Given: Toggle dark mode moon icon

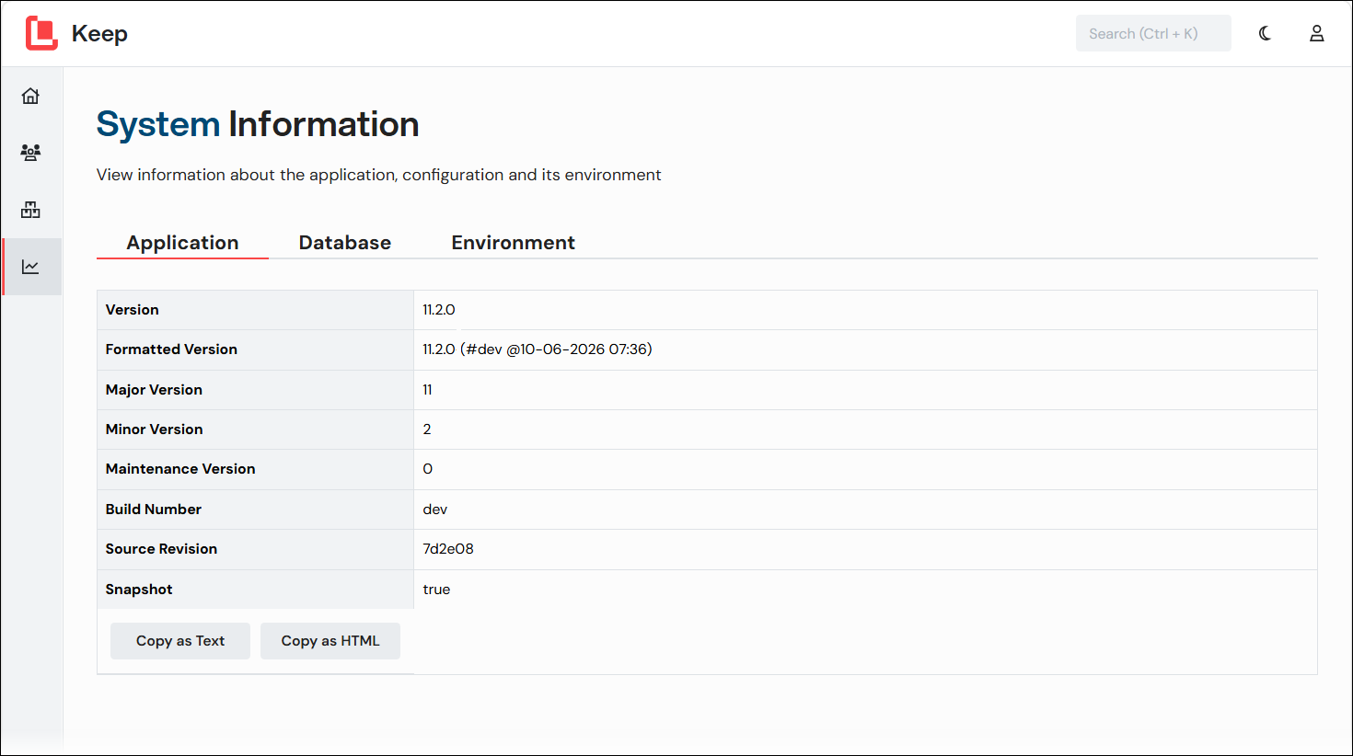Looking at the screenshot, I should point(1266,33).
